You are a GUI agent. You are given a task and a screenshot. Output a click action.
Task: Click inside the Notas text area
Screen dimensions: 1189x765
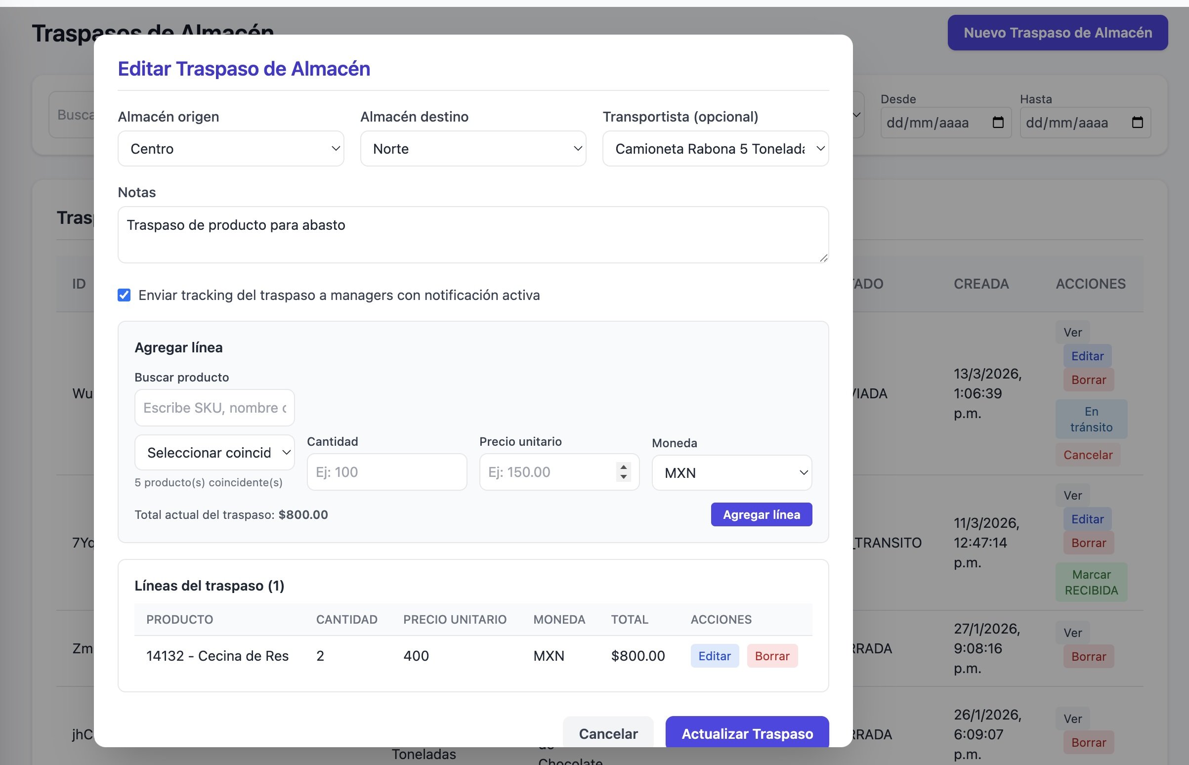473,234
